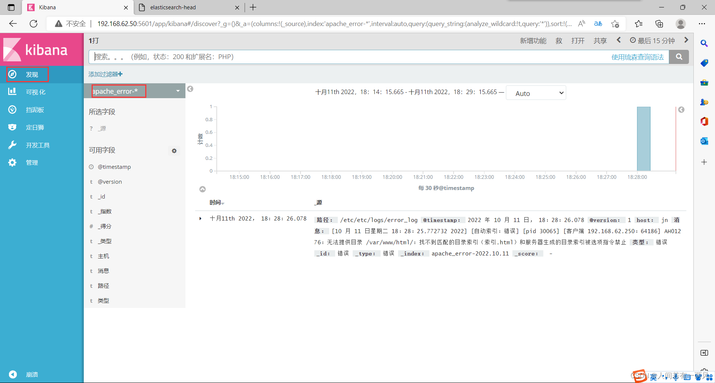The width and height of the screenshot is (715, 383).
Task: Click 打开 (Open) in top menu
Action: click(x=578, y=41)
